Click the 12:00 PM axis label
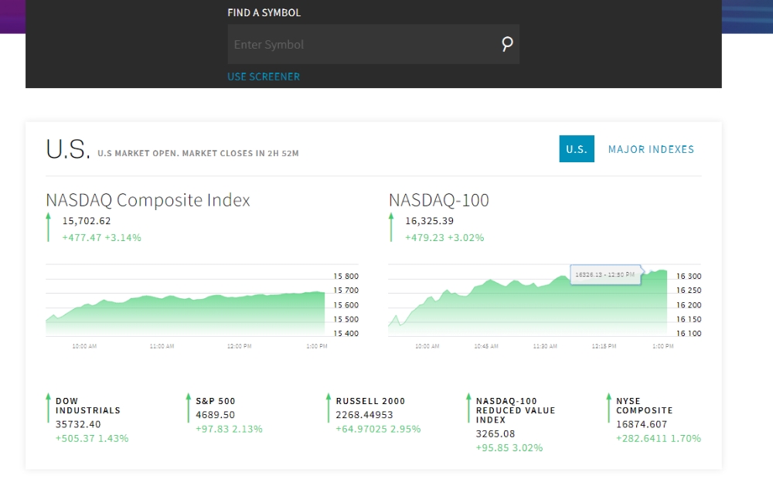This screenshot has height=503, width=773. coord(239,346)
